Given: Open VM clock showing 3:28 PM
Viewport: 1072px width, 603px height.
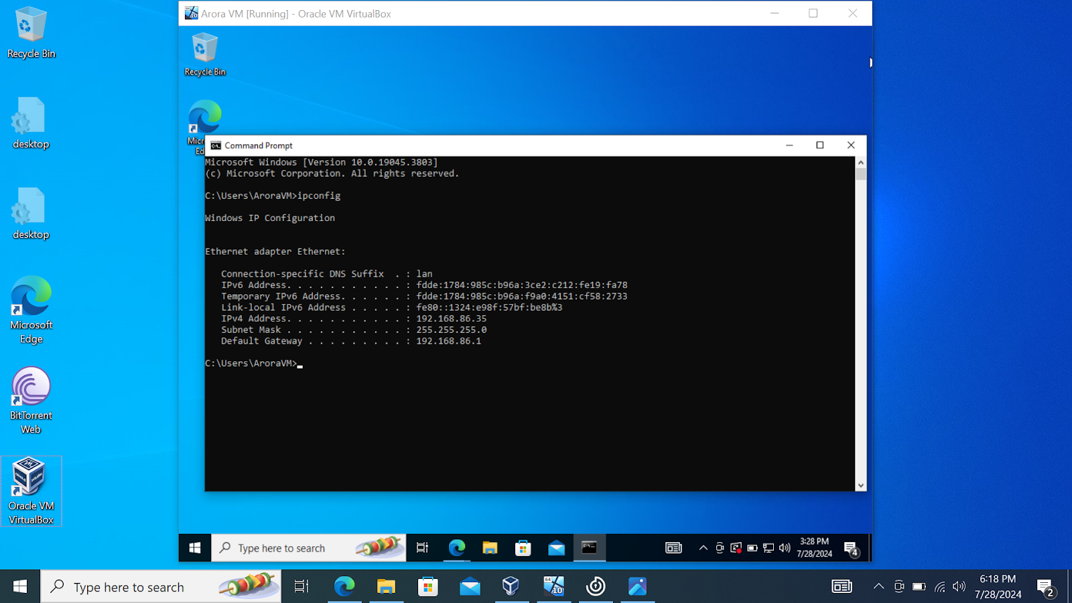Looking at the screenshot, I should point(814,547).
